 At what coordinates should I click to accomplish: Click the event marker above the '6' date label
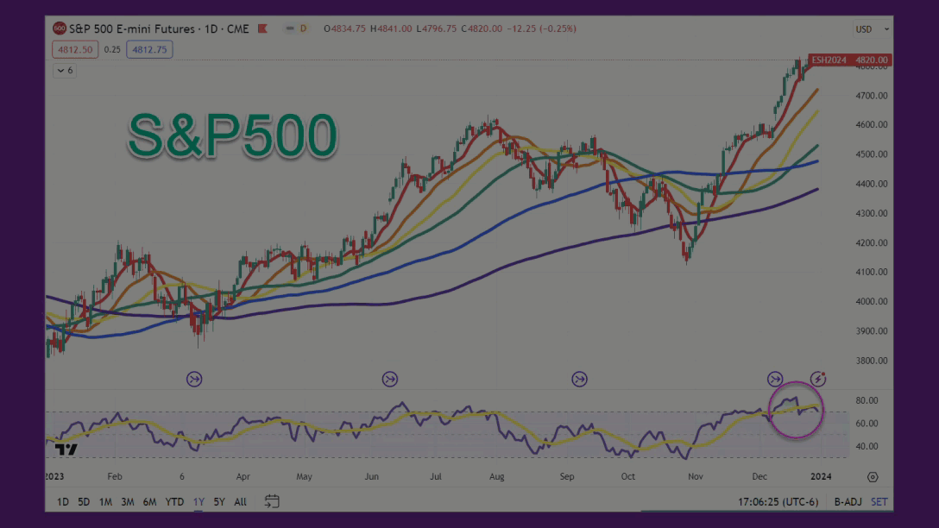pos(194,379)
